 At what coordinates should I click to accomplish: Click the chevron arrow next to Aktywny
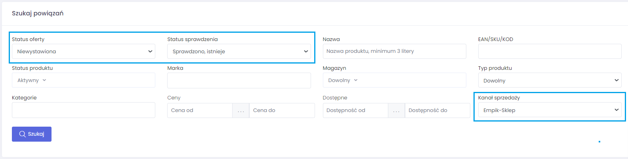(44, 80)
